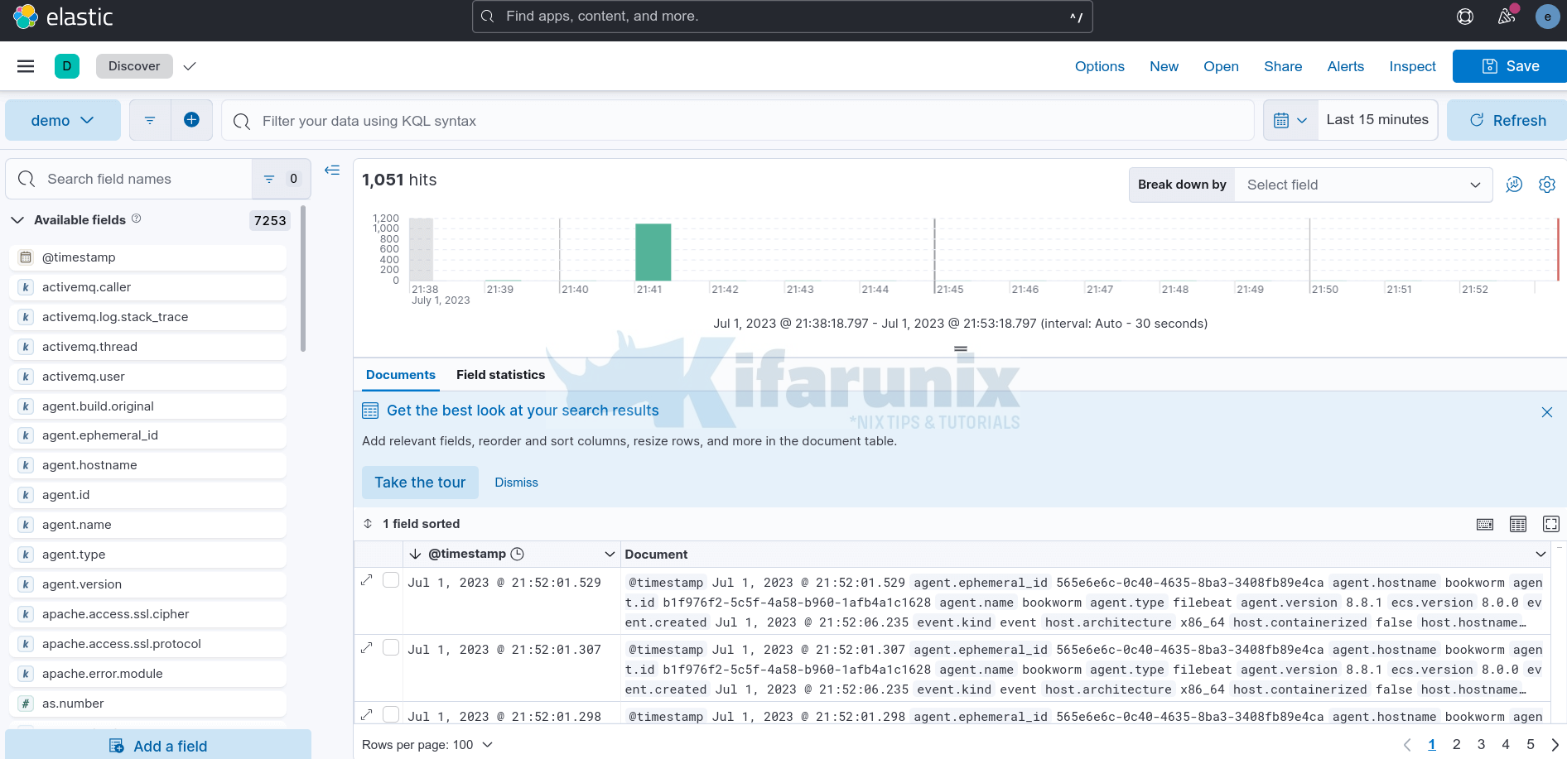The height and width of the screenshot is (759, 1567).
Task: Change Rows per page setting
Action: click(x=427, y=745)
